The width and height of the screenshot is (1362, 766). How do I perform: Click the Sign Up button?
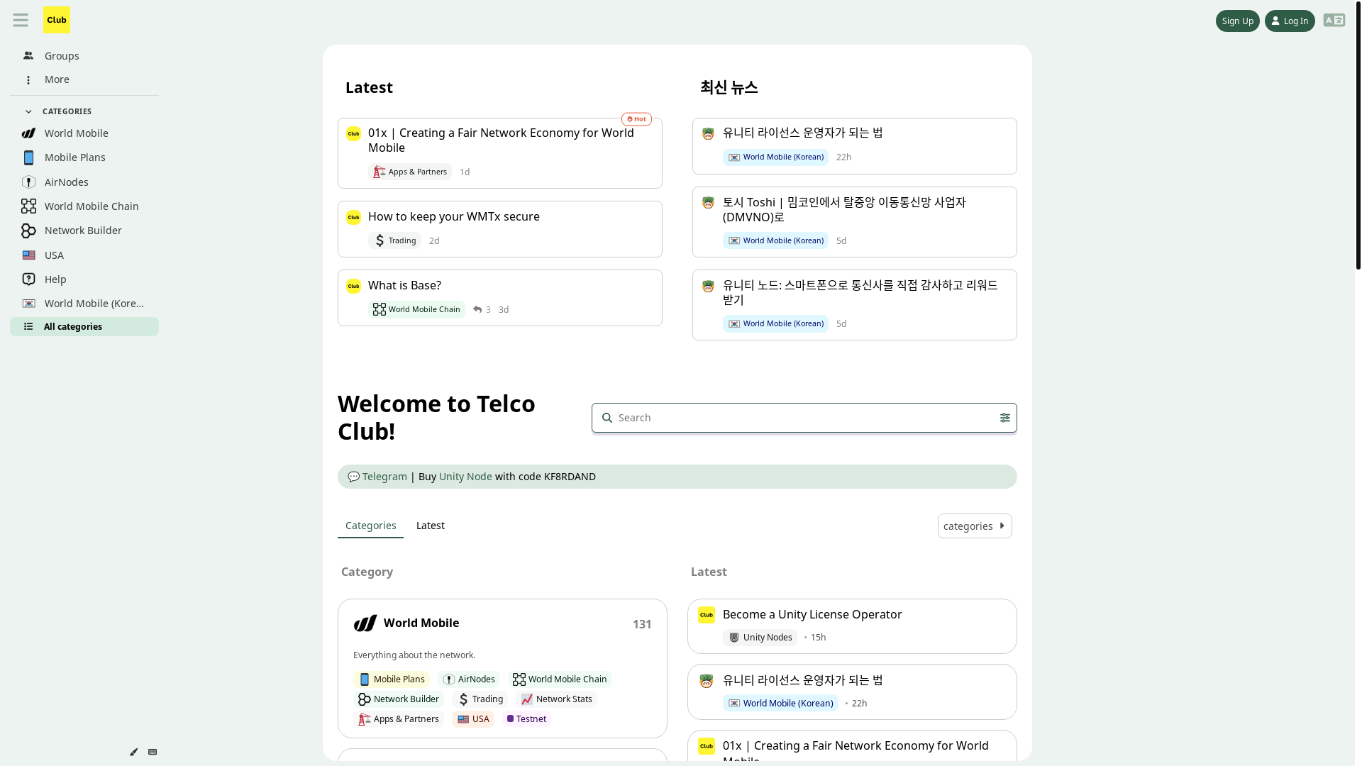coord(1237,21)
